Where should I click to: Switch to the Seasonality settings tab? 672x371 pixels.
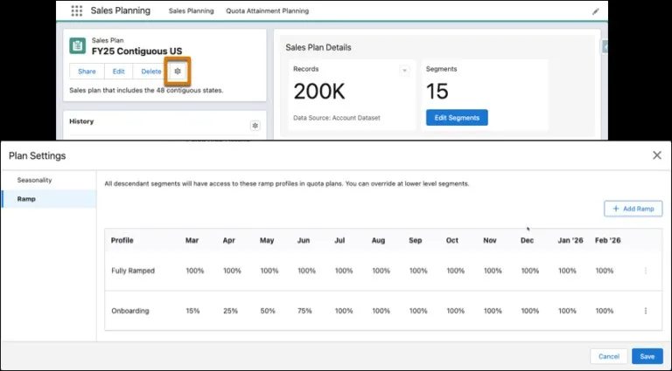tap(35, 180)
